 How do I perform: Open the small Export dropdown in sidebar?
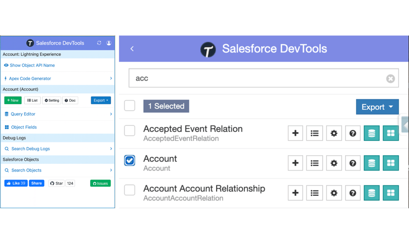tap(101, 100)
